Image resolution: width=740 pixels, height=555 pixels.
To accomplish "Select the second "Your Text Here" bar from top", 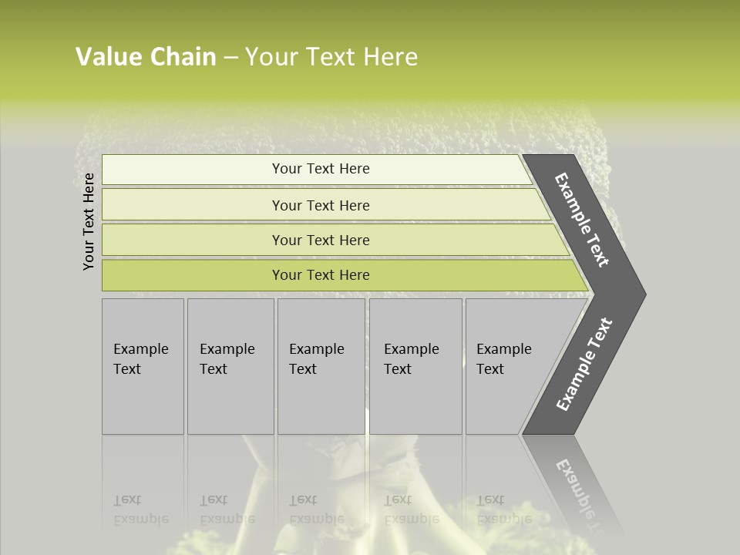I will pos(320,205).
